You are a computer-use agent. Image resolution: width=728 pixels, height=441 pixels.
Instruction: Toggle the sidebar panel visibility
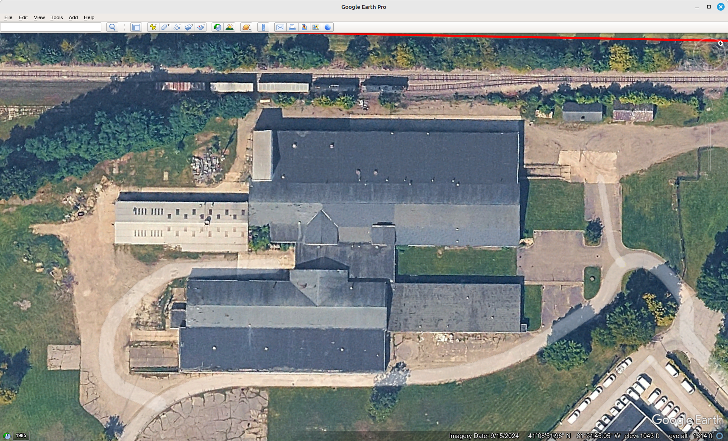click(x=136, y=27)
